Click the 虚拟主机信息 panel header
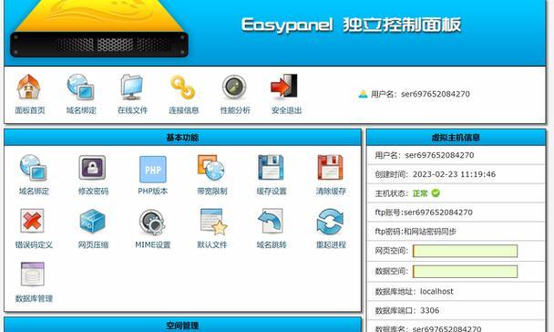 coord(456,138)
